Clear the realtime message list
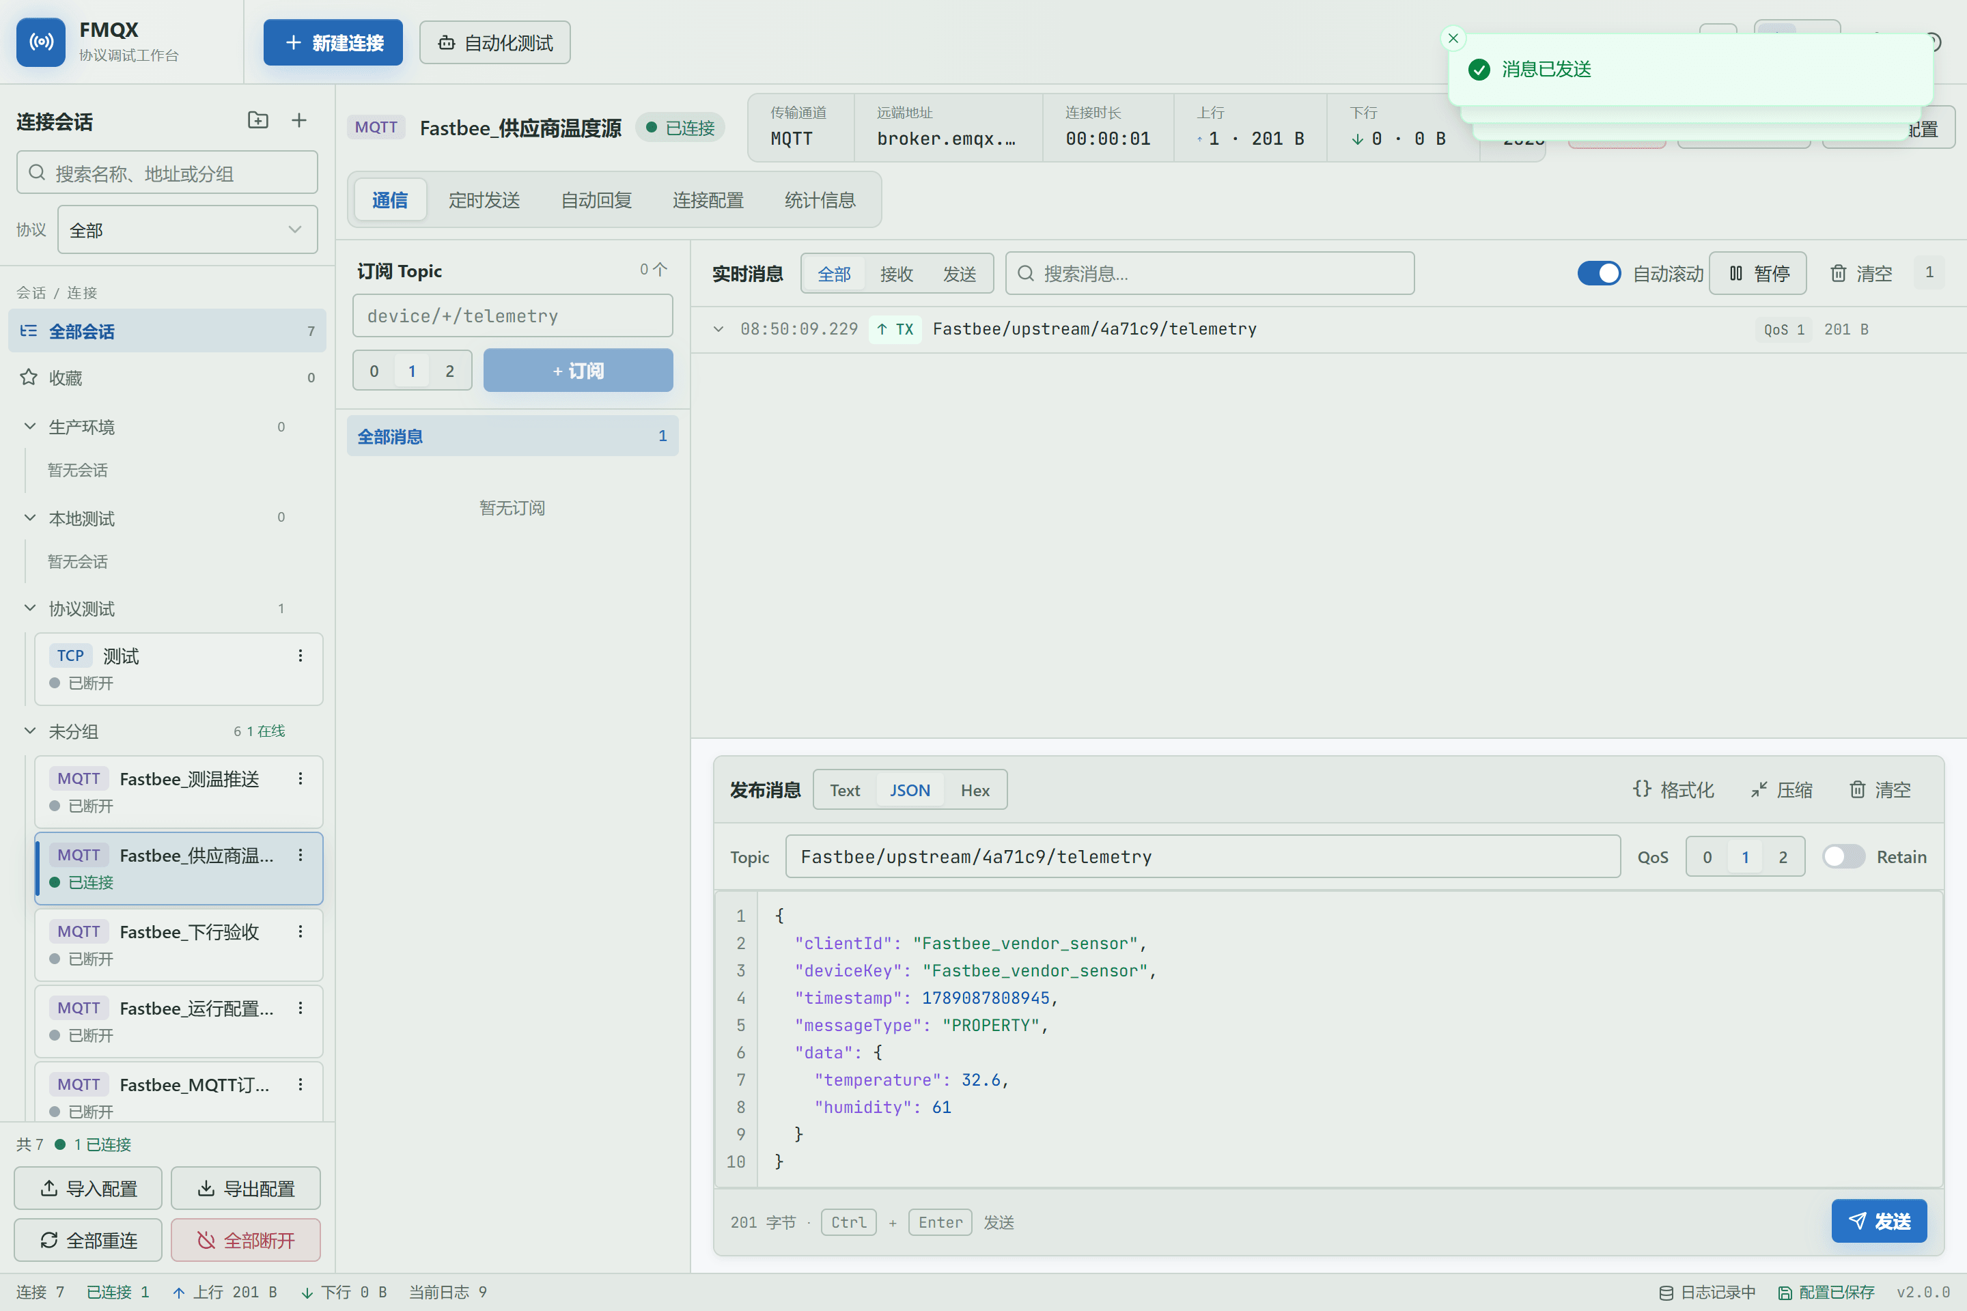 pos(1860,273)
